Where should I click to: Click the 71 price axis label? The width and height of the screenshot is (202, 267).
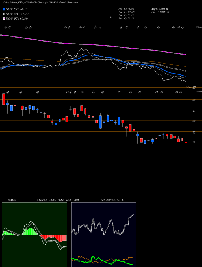click(x=194, y=142)
